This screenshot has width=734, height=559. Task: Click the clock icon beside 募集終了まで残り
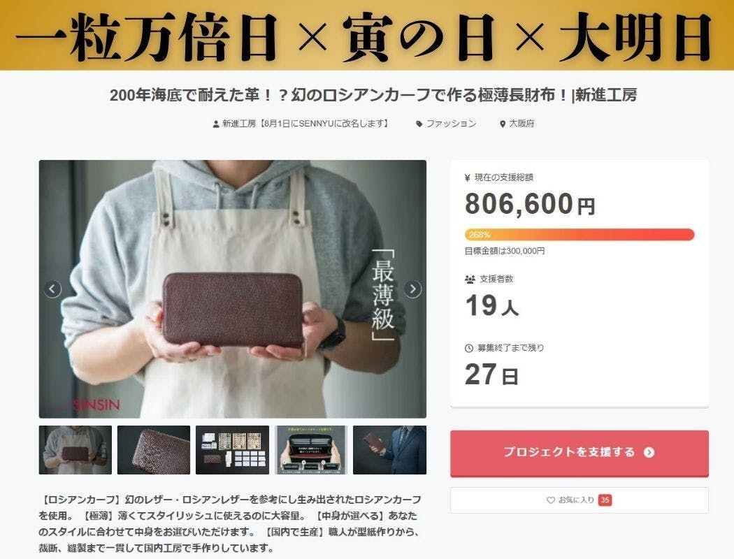(x=469, y=348)
